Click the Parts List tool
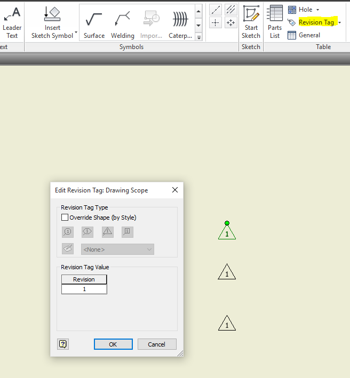 274,22
